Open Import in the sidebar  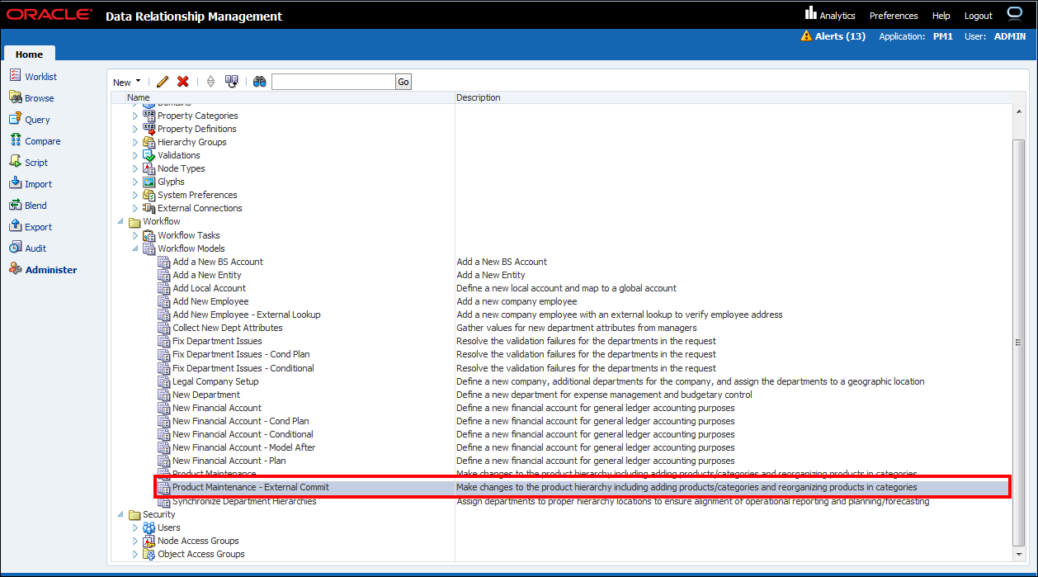coord(38,184)
